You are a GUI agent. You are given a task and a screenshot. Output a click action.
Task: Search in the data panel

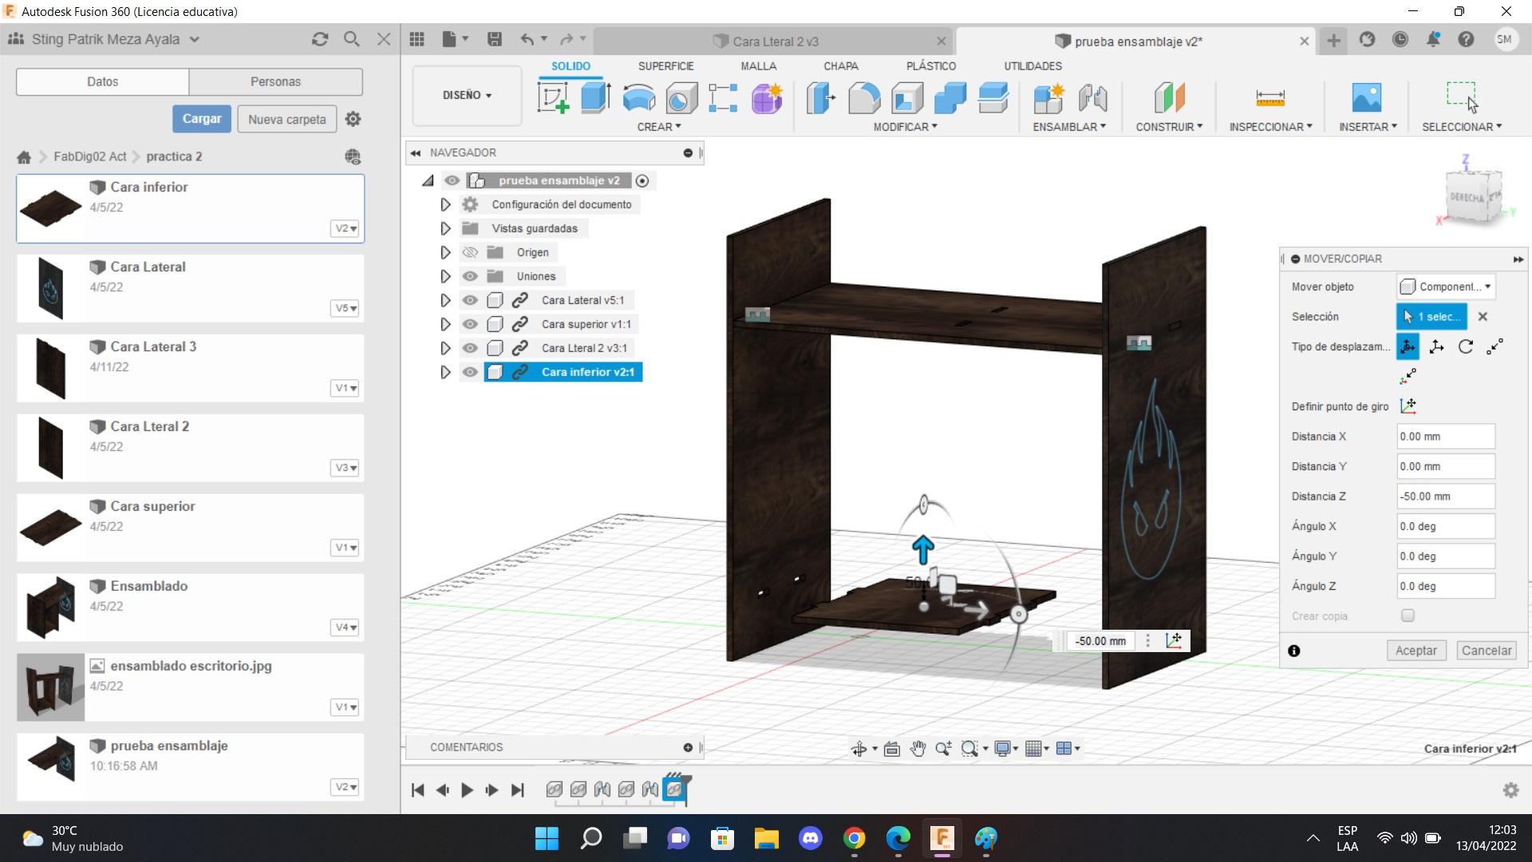(x=351, y=39)
